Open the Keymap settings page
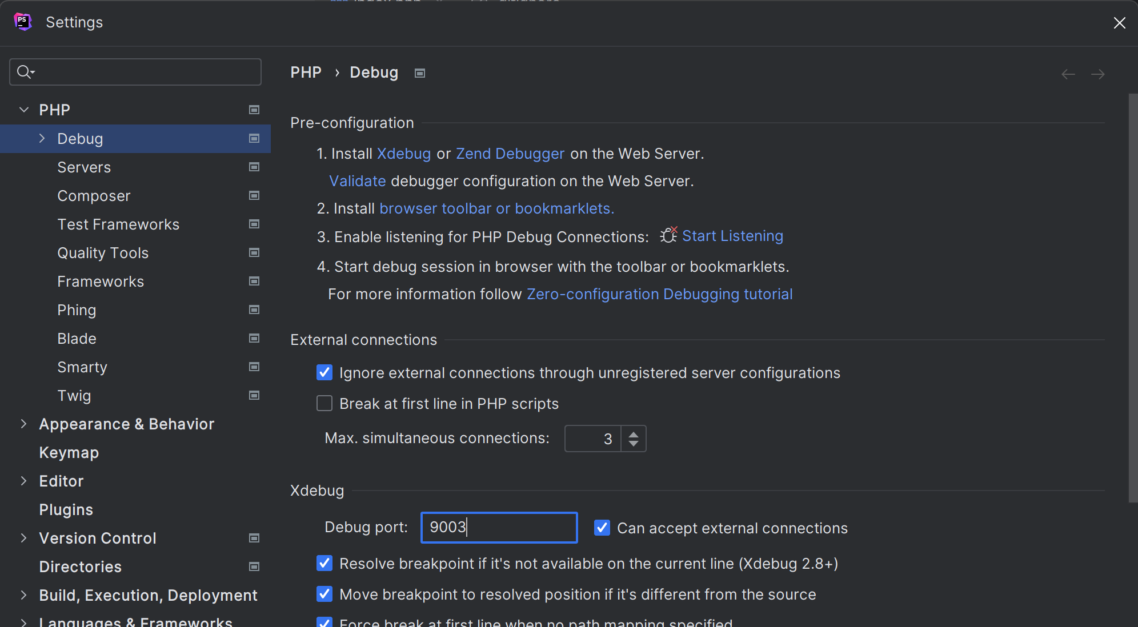Image resolution: width=1138 pixels, height=627 pixels. [69, 452]
